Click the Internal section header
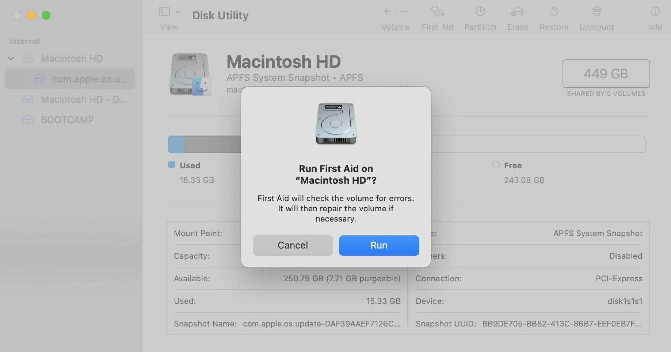This screenshot has width=671, height=352. [x=24, y=41]
